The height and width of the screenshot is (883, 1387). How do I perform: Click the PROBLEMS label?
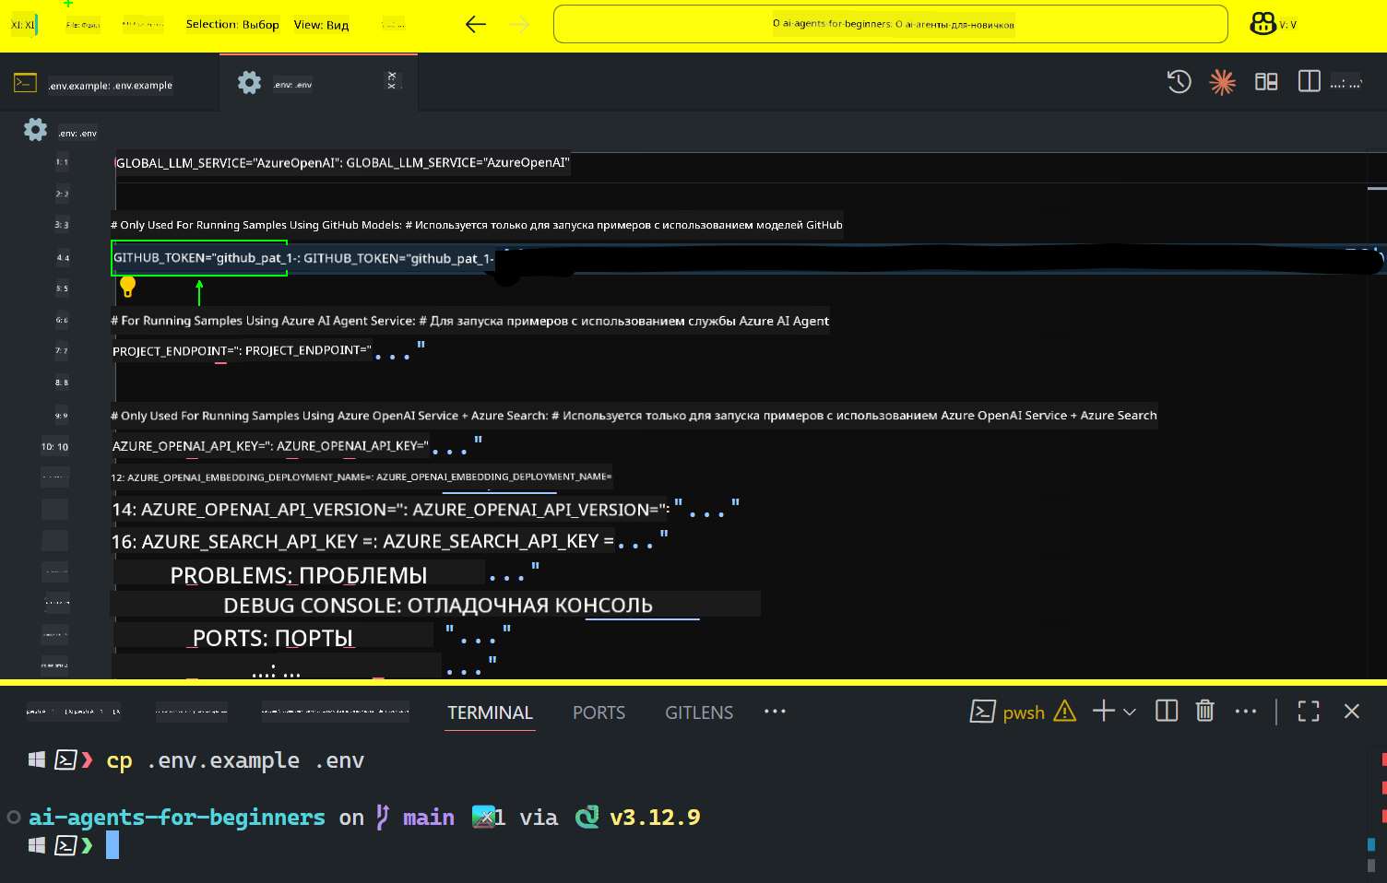(299, 575)
